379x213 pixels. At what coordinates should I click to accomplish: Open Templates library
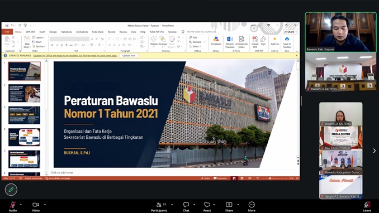[216, 41]
